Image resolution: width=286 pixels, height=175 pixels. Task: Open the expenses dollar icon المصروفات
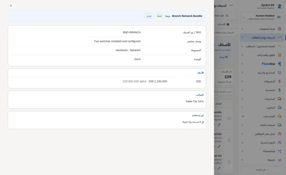click(x=279, y=81)
